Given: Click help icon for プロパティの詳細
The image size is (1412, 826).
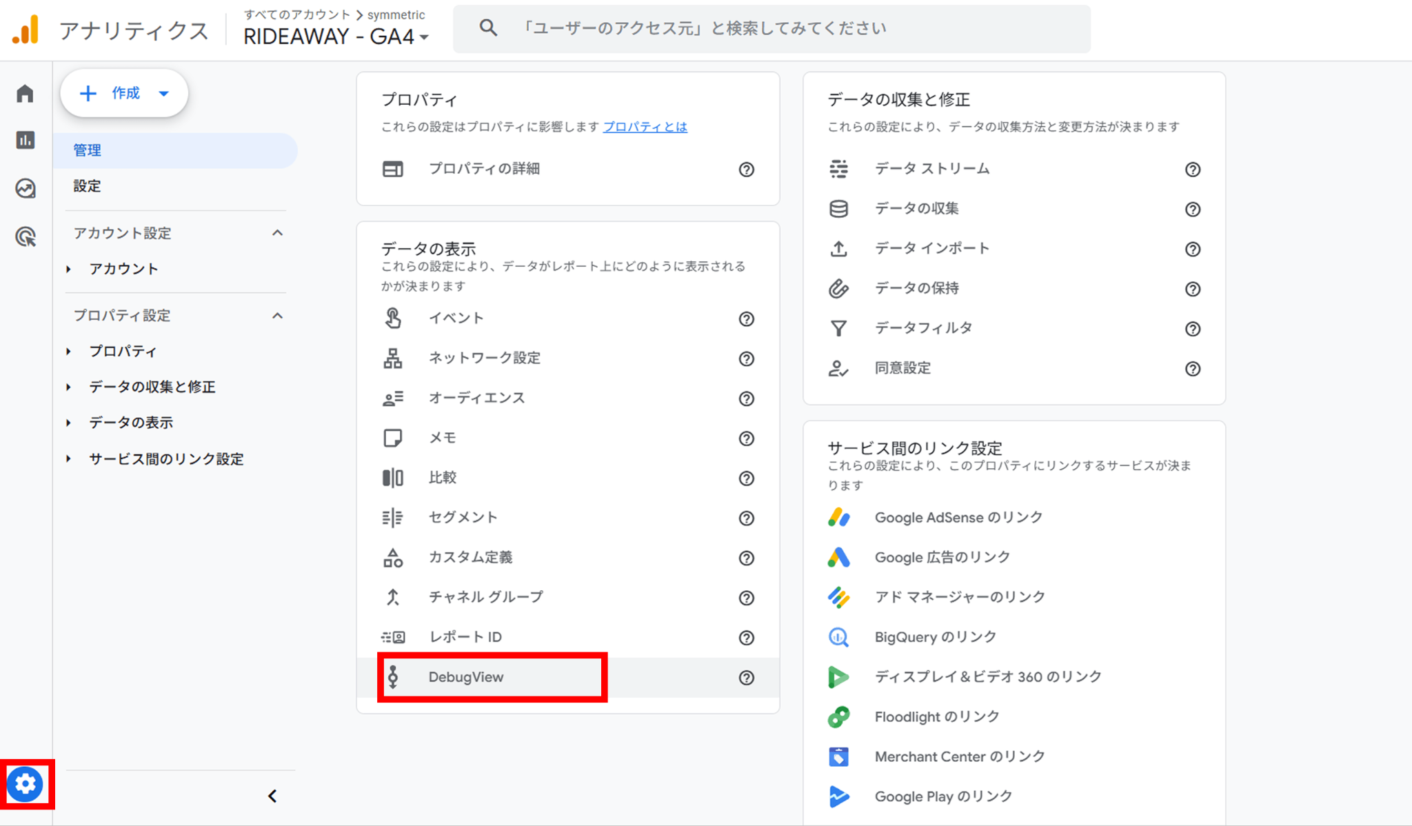Looking at the screenshot, I should point(746,170).
